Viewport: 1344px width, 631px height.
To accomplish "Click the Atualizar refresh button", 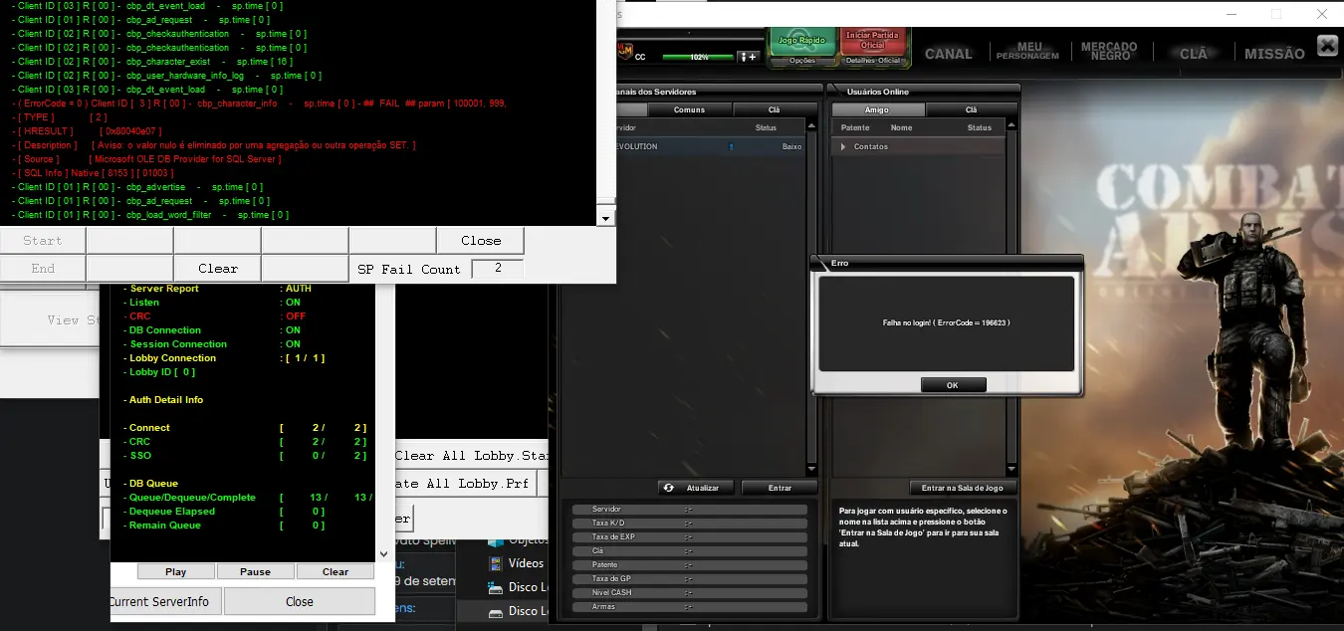I will click(696, 488).
